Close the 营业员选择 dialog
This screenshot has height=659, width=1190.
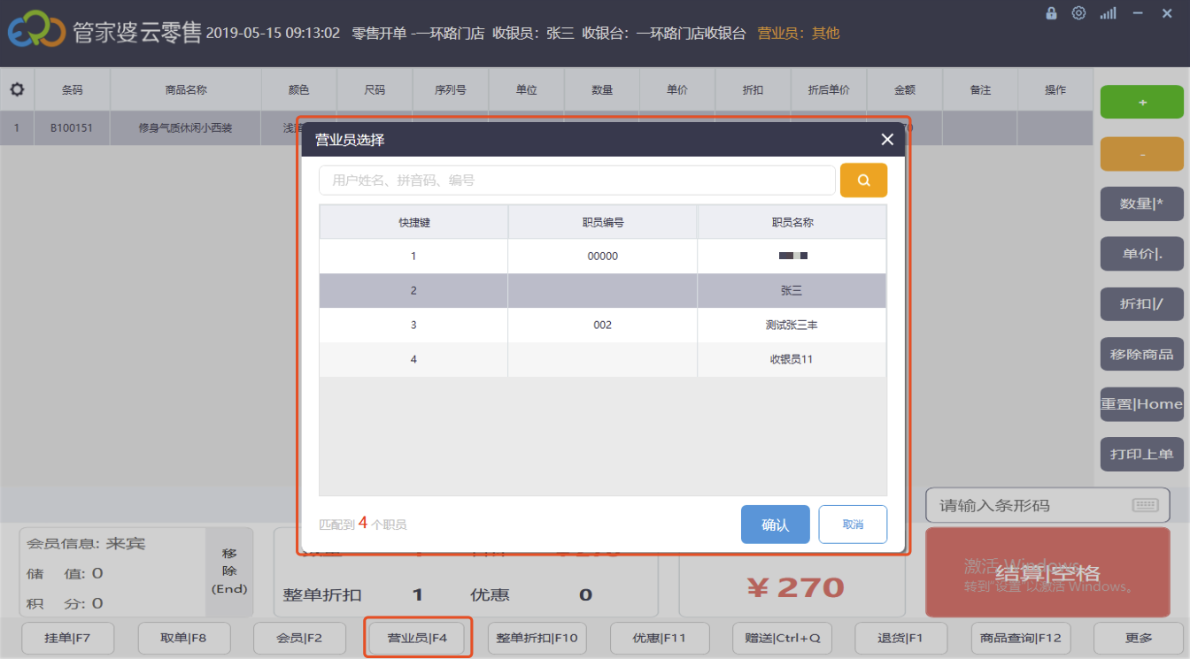pos(887,139)
